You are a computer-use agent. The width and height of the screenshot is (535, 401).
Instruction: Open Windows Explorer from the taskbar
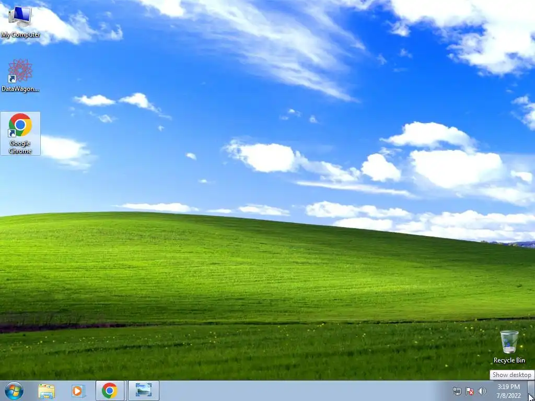pos(46,391)
